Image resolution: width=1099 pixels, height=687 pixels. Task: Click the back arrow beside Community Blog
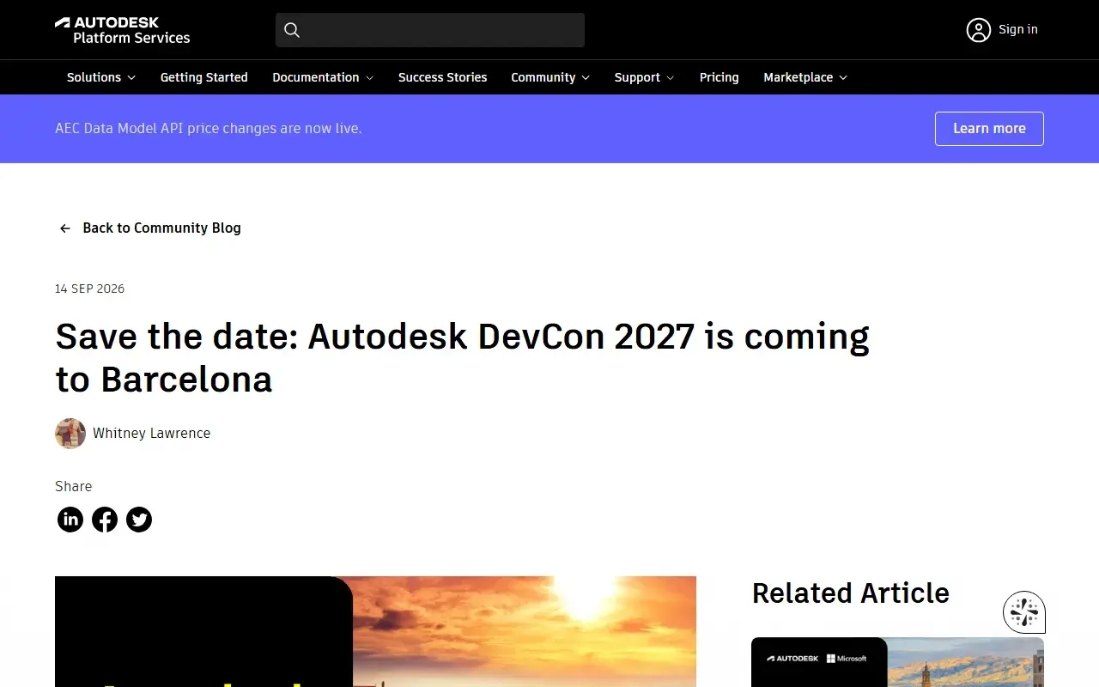64,228
